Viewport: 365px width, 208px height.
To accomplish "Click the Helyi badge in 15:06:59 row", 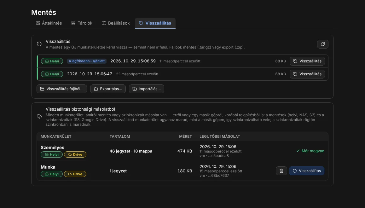I will pyautogui.click(x=52, y=61).
